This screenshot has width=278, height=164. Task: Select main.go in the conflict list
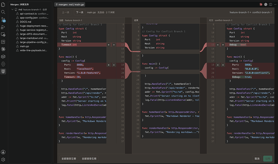(32, 46)
